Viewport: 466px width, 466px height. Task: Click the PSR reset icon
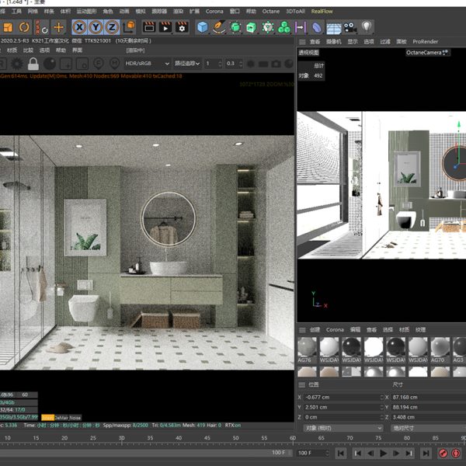pyautogui.click(x=42, y=27)
